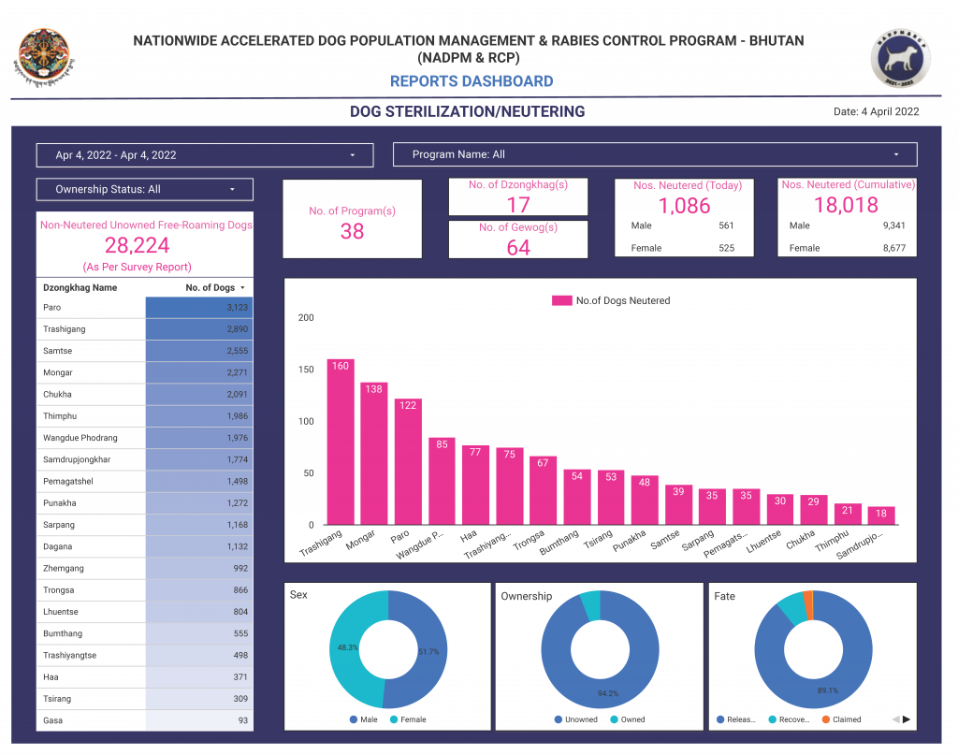Image resolution: width=958 pixels, height=755 pixels.
Task: Open the Ownership Status: All dropdown
Action: (145, 189)
